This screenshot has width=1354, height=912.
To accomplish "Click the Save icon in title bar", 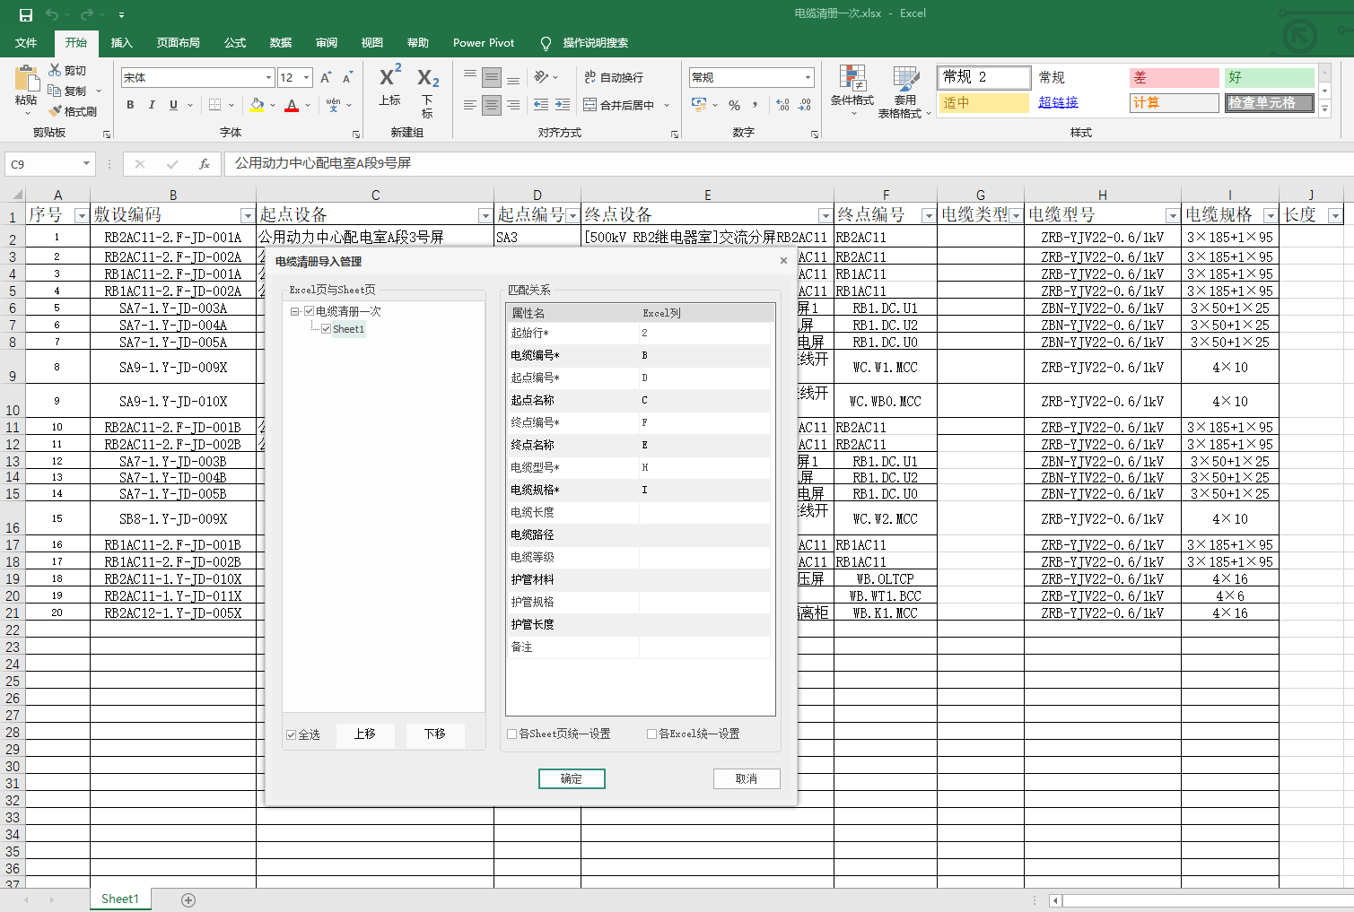I will (x=26, y=14).
